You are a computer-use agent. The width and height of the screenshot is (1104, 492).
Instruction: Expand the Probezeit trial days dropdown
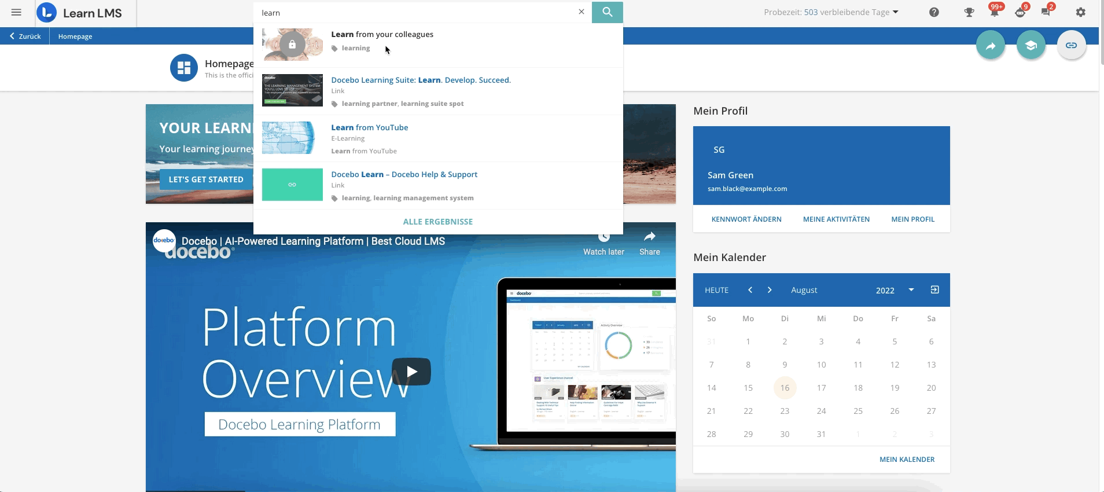[x=831, y=12]
